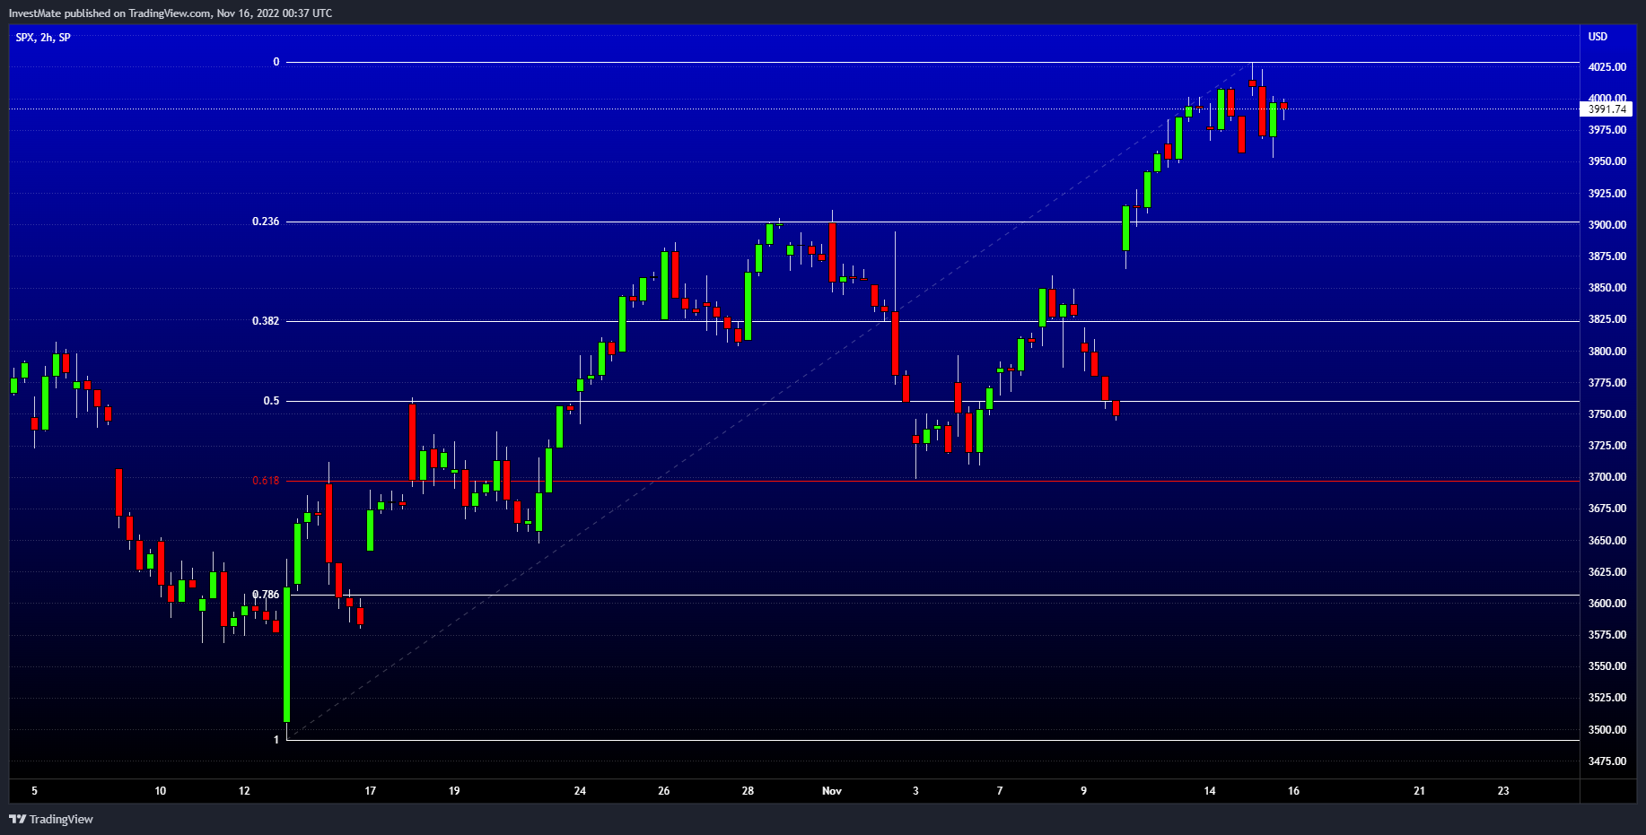Select the current price tag 3991.74

click(x=1607, y=109)
